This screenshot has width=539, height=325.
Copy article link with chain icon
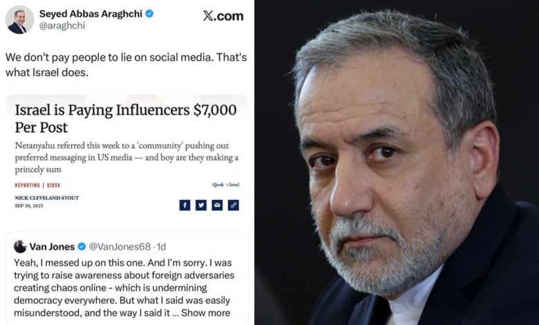point(234,205)
